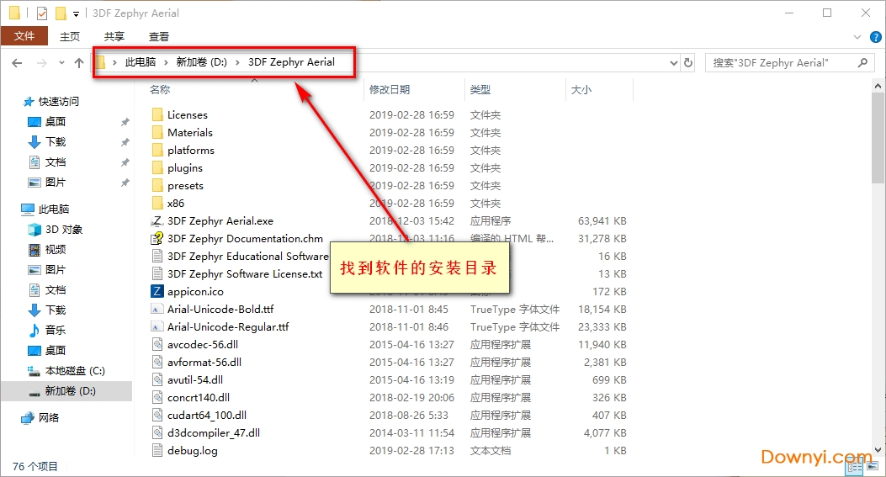Screen dimensions: 886x477
Task: Open the address bar history dropdown
Action: [x=673, y=63]
